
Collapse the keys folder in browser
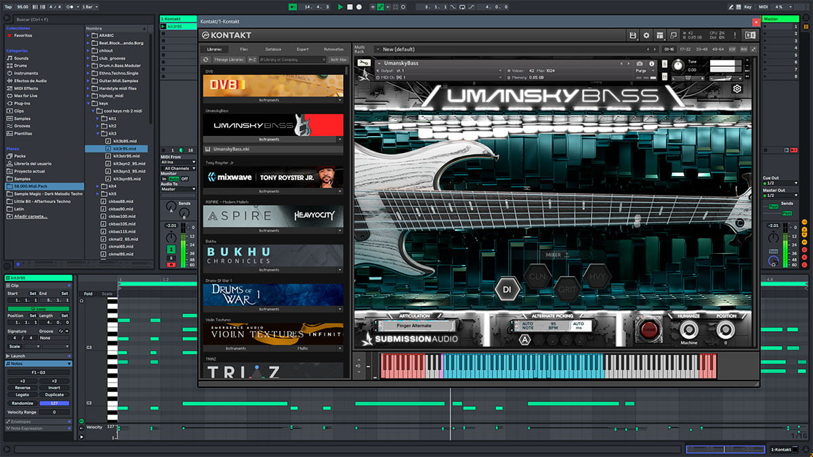click(x=88, y=103)
